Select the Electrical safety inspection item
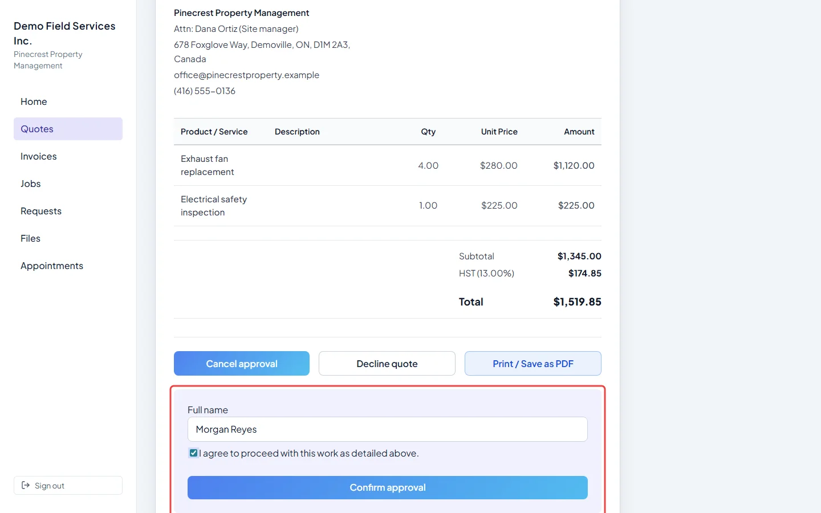This screenshot has height=513, width=821. click(x=214, y=206)
